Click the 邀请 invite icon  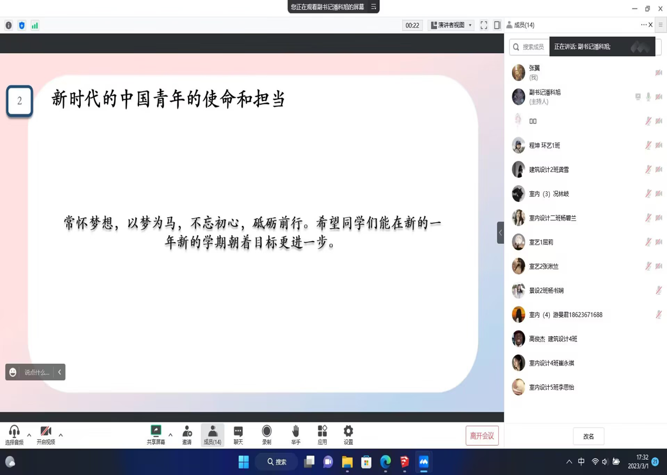(x=187, y=435)
